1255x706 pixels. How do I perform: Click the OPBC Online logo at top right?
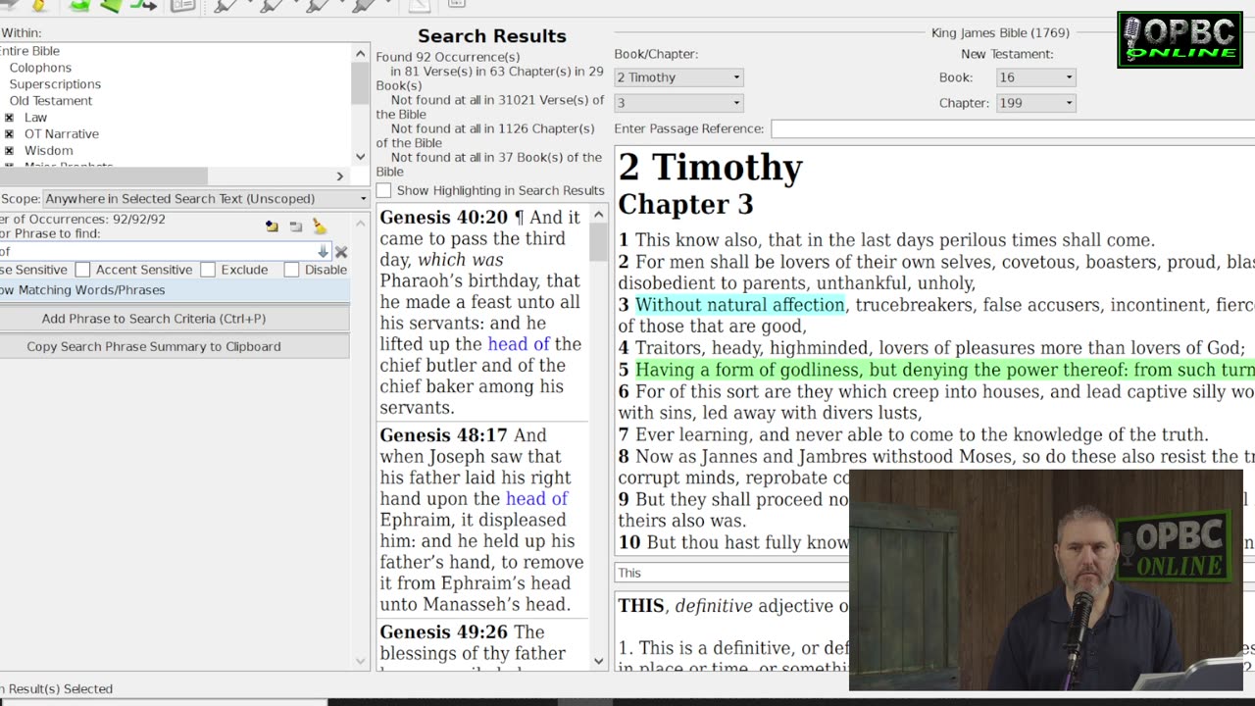tap(1180, 39)
